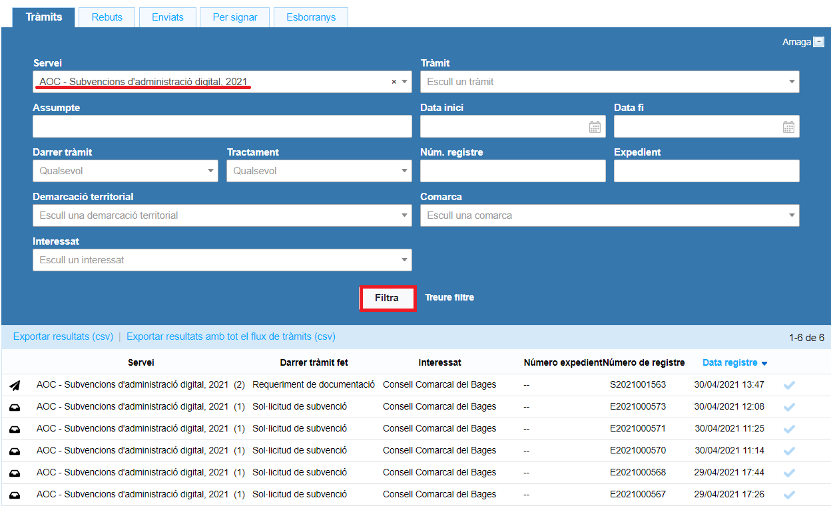Click the inbox icon for row E2021000568

point(15,473)
